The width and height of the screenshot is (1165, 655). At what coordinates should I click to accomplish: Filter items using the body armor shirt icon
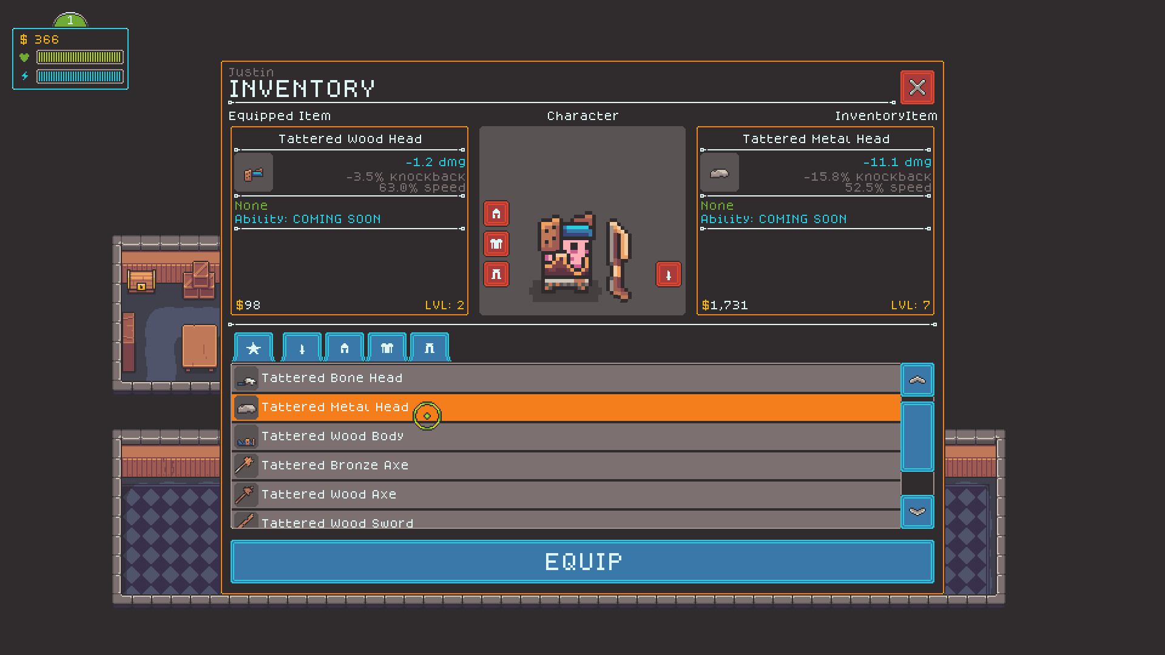[387, 348]
